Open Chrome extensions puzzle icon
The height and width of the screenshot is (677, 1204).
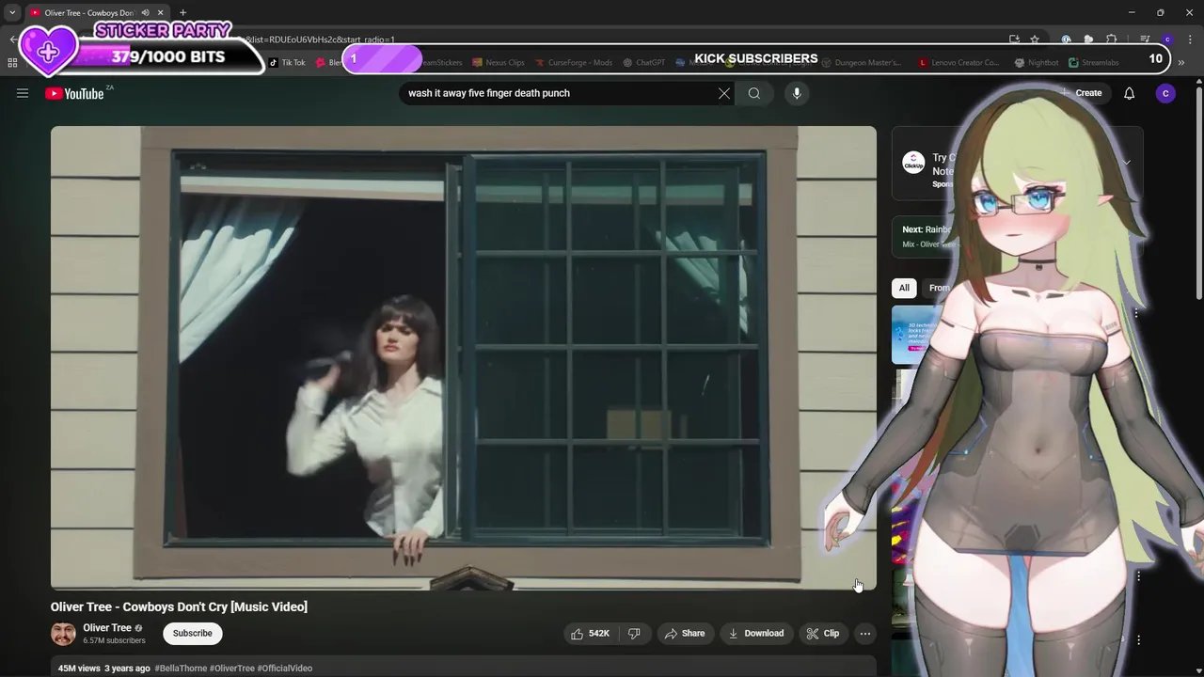pyautogui.click(x=1111, y=39)
